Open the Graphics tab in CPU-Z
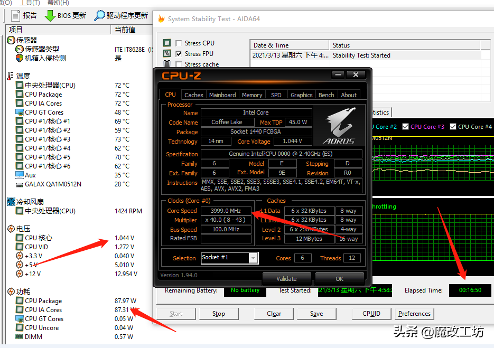Viewport: 494px width, 348px height. point(302,95)
